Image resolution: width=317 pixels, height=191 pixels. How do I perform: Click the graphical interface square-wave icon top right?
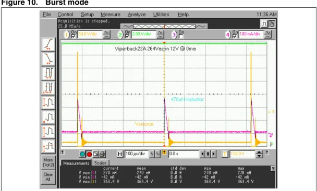click(x=264, y=24)
